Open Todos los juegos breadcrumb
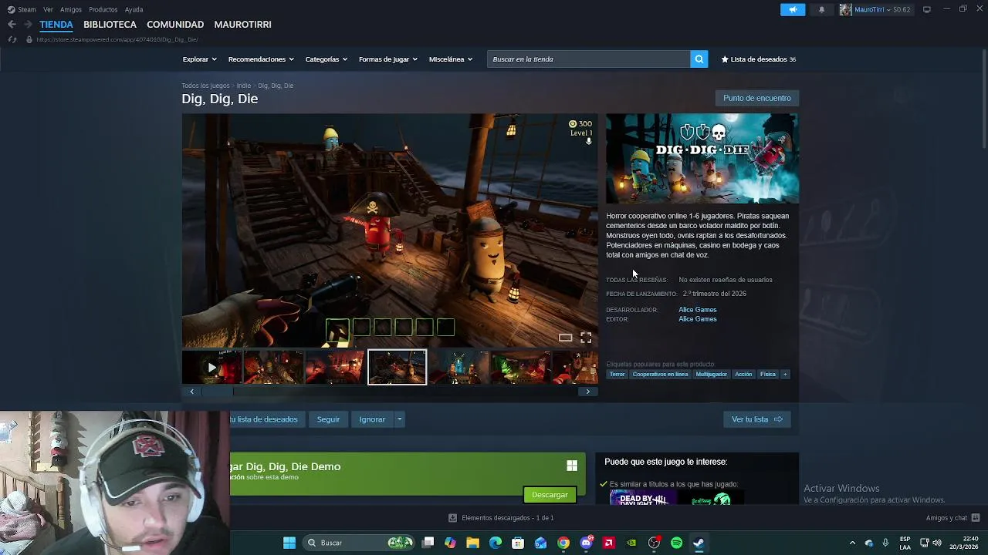The image size is (988, 555). tap(205, 86)
